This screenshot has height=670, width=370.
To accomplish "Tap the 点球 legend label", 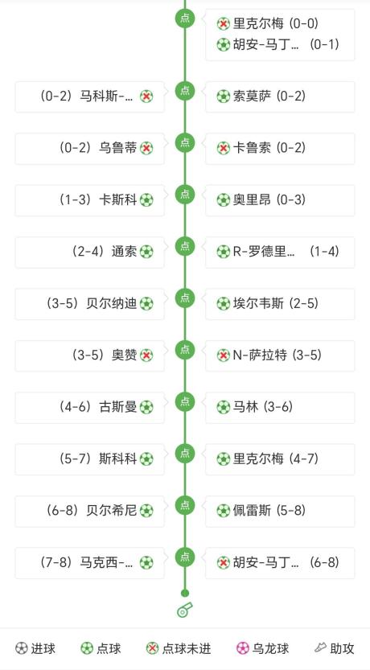I will [109, 648].
